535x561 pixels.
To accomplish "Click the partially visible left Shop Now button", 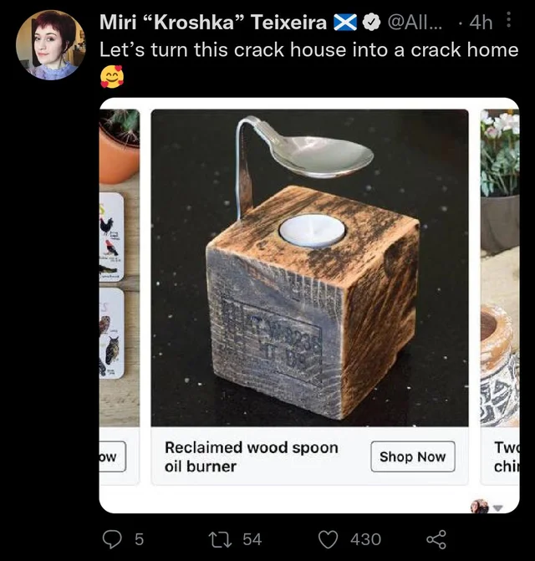I will pos(112,456).
